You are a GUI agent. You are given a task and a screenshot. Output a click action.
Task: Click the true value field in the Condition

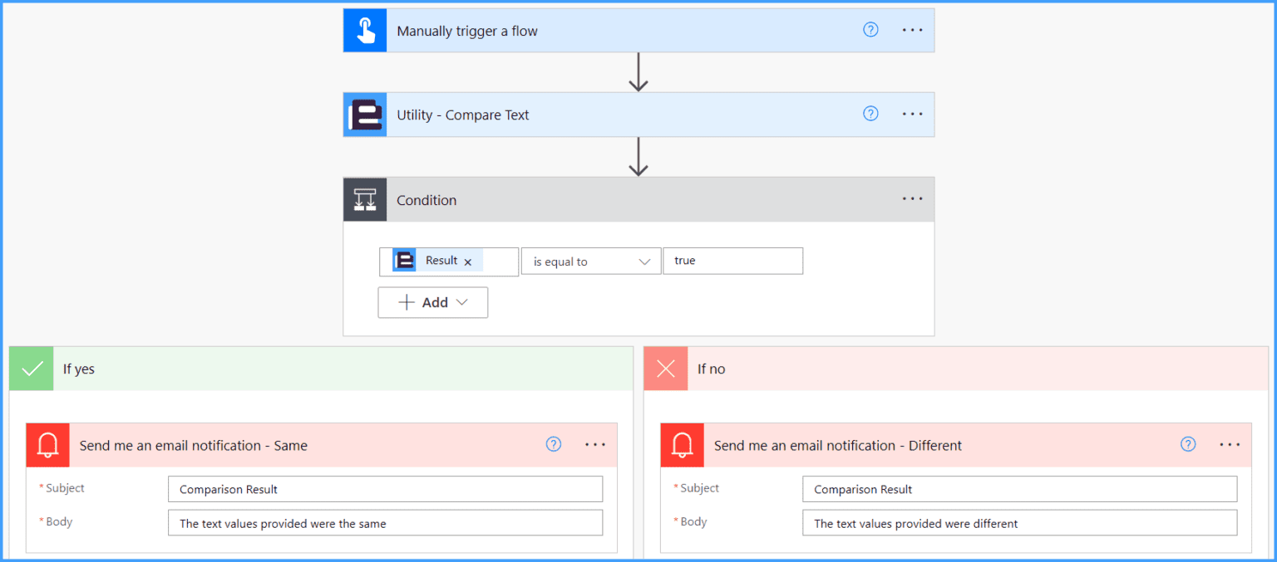pos(732,261)
